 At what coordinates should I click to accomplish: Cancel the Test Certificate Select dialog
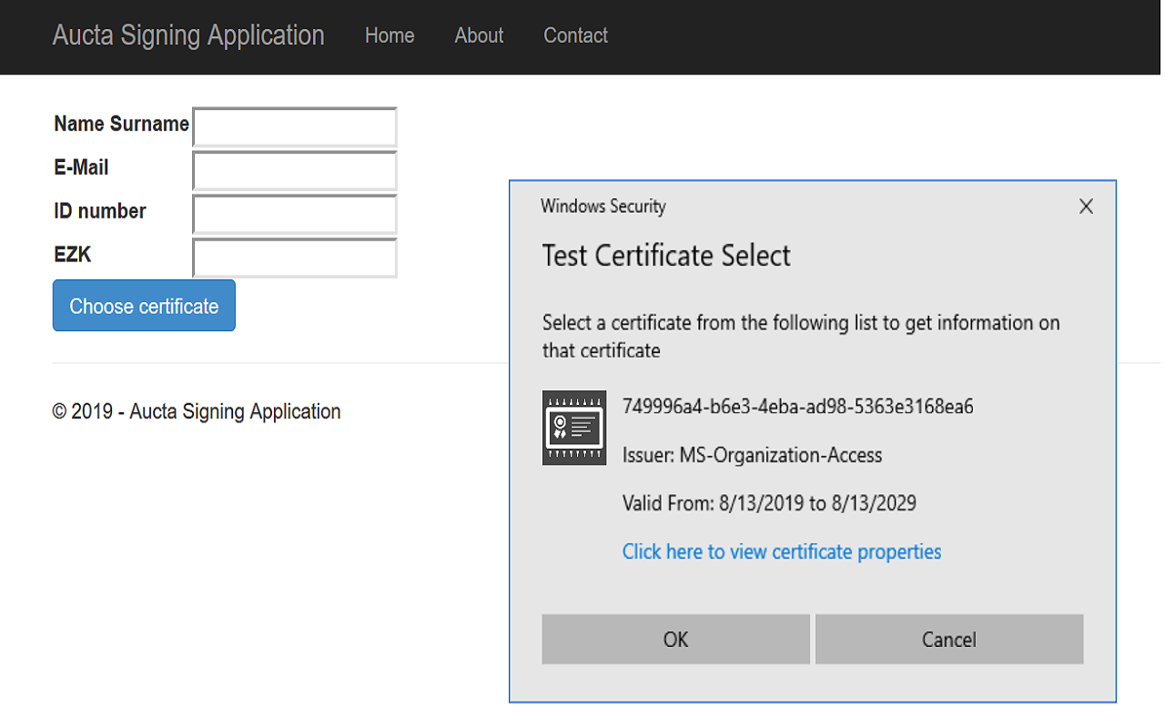[x=948, y=639]
